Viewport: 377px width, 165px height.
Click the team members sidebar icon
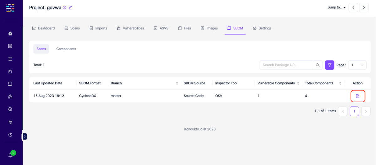click(x=10, y=97)
